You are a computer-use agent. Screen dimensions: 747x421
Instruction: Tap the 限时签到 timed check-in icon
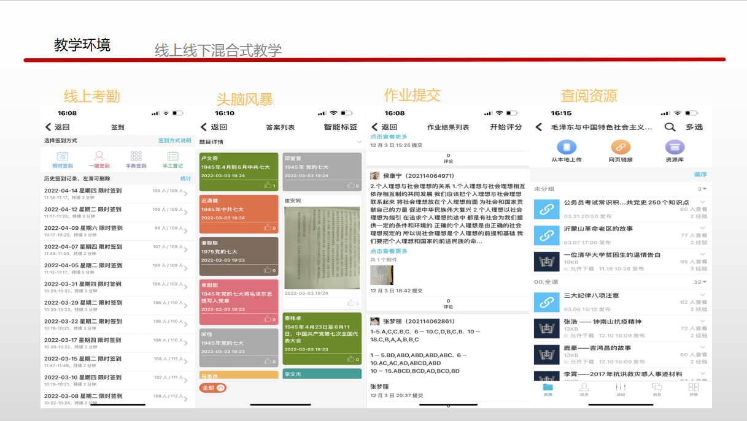click(x=62, y=157)
